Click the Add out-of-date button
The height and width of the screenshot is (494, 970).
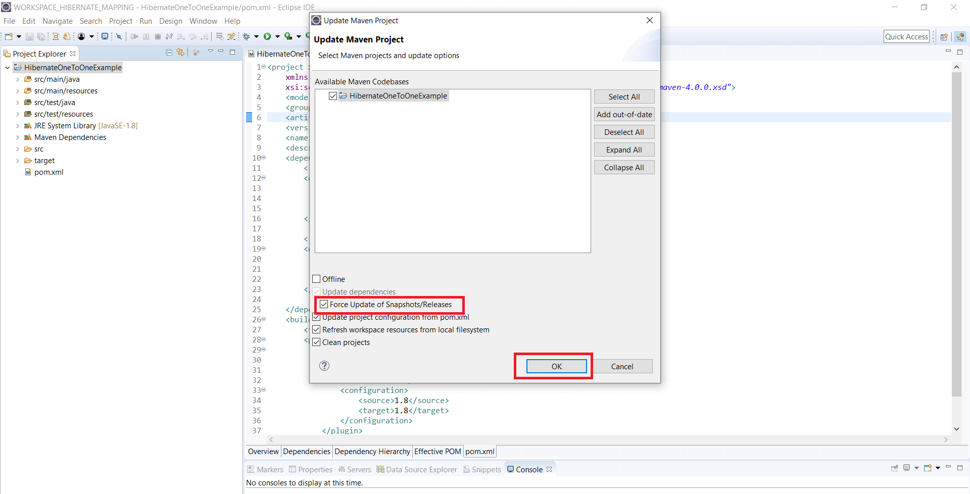(x=624, y=114)
